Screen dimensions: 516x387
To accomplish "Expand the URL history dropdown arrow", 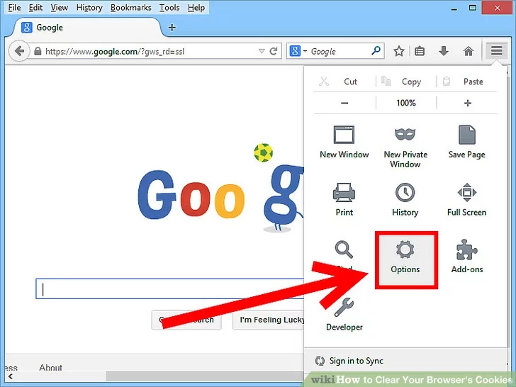I will [262, 51].
